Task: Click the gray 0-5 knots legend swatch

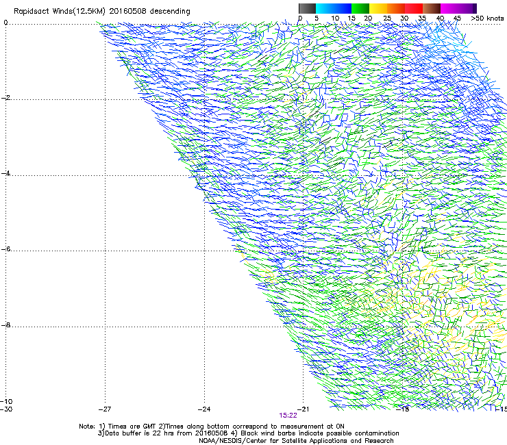Action: 307,8
